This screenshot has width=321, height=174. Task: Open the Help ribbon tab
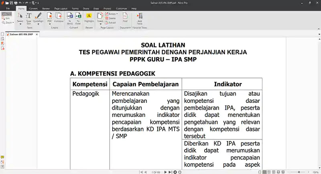[x=134, y=8]
